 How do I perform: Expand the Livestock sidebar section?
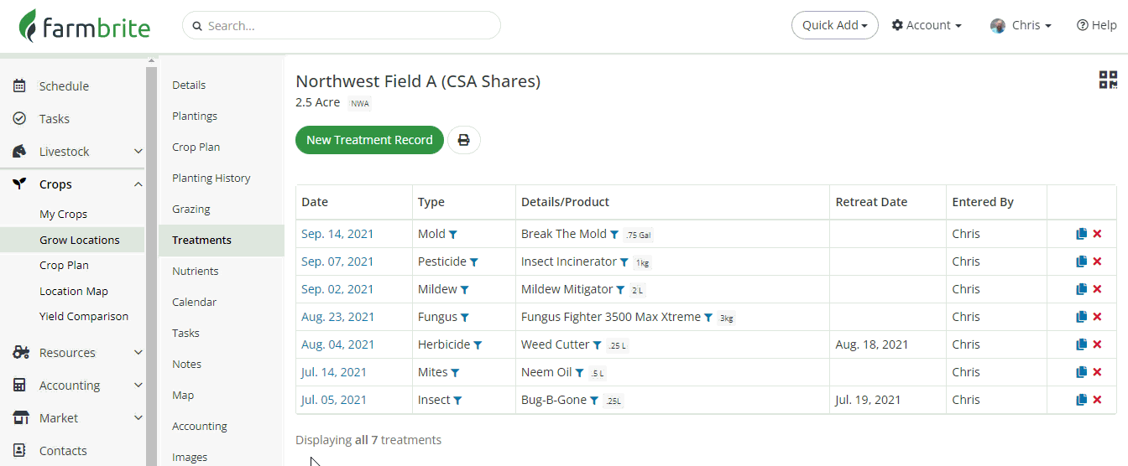[138, 152]
